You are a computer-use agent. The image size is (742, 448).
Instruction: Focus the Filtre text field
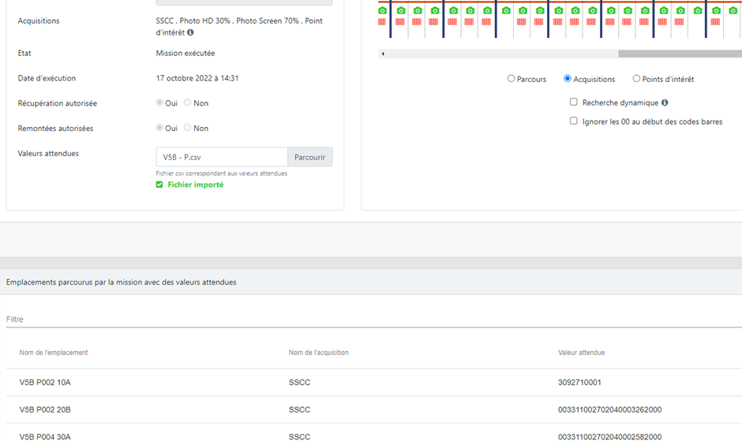pos(374,319)
